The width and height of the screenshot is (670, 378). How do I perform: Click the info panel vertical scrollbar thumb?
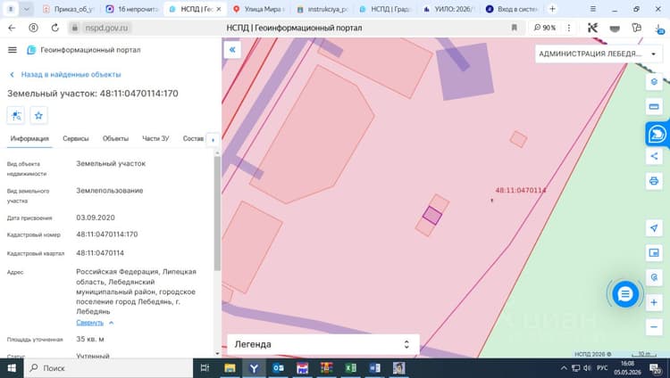click(x=217, y=213)
